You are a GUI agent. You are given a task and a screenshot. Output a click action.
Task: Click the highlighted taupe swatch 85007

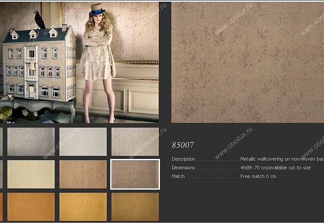(135, 174)
